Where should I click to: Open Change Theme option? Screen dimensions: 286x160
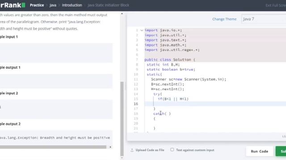[x=224, y=19]
